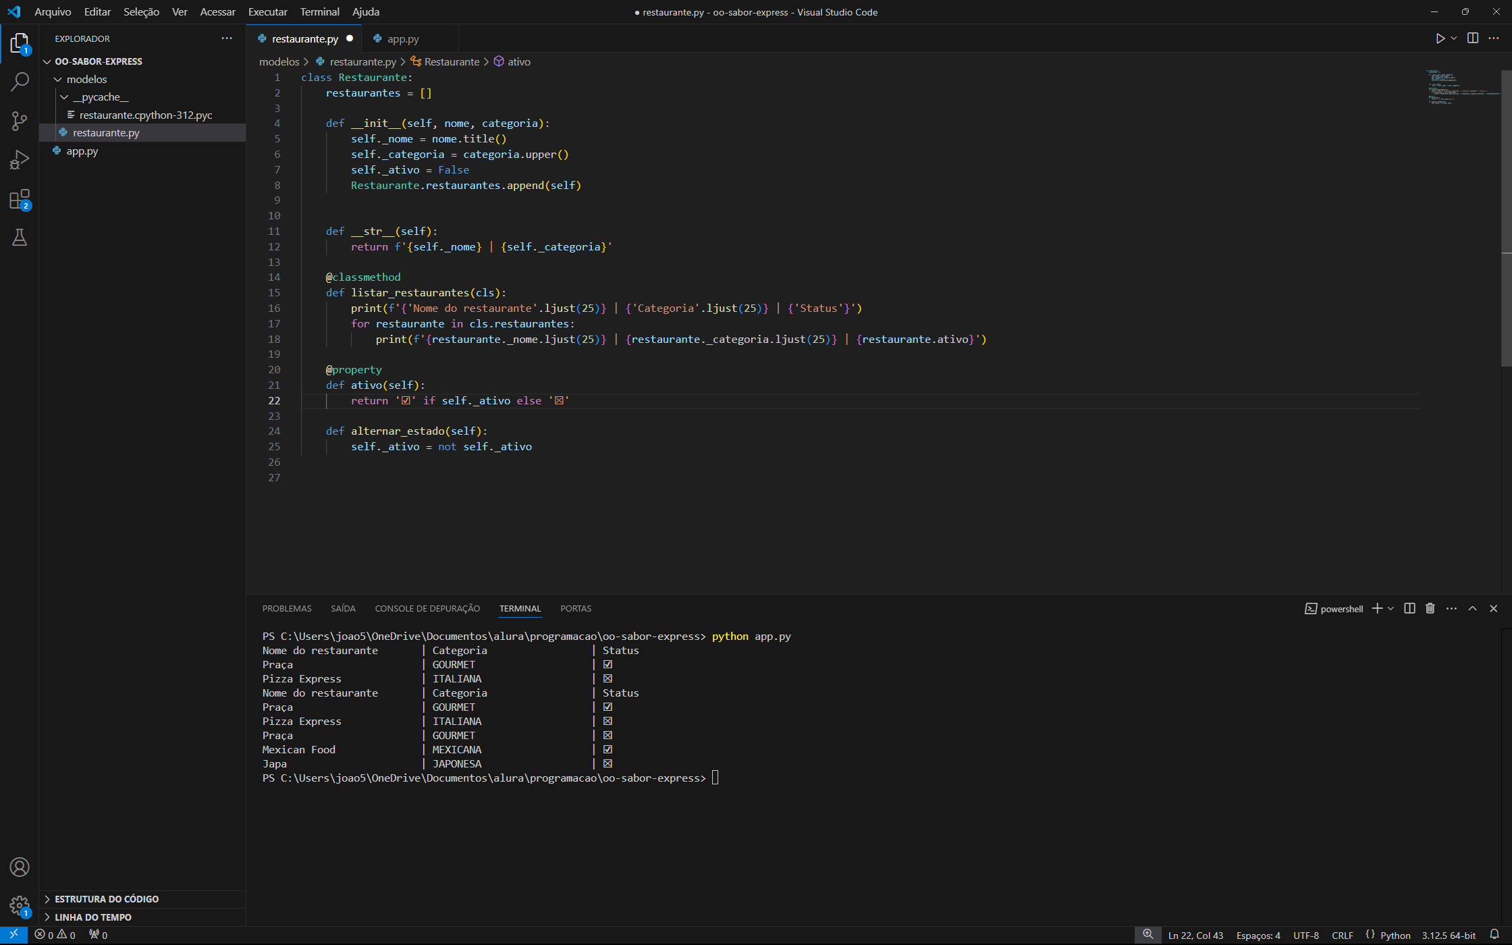This screenshot has height=945, width=1512.
Task: Switch to SAÍDA panel tab
Action: (343, 609)
